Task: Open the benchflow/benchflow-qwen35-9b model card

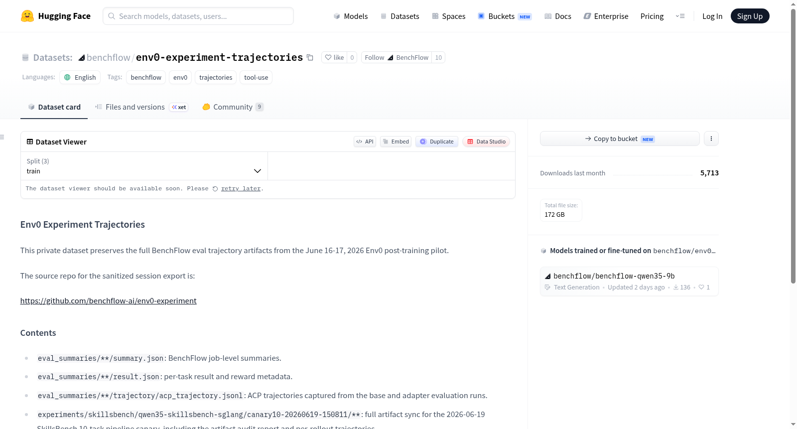Action: (x=629, y=282)
